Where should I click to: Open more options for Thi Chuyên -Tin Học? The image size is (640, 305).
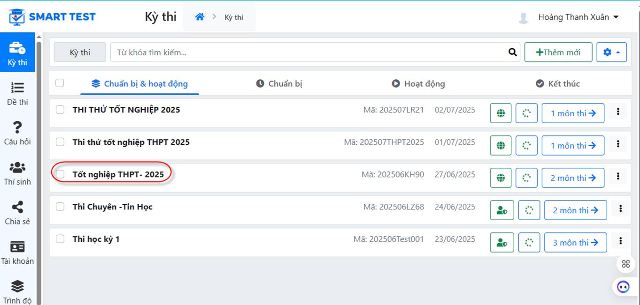click(620, 208)
